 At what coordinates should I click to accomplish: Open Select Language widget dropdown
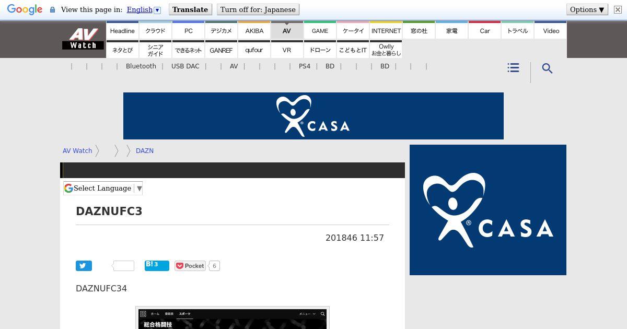tap(103, 188)
